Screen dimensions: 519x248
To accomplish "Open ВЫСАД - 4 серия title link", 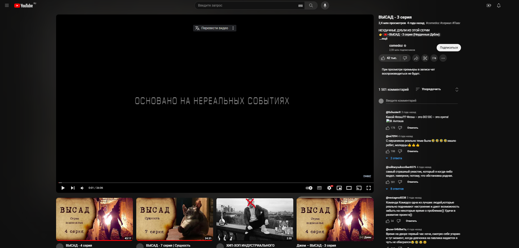I will [79, 246].
